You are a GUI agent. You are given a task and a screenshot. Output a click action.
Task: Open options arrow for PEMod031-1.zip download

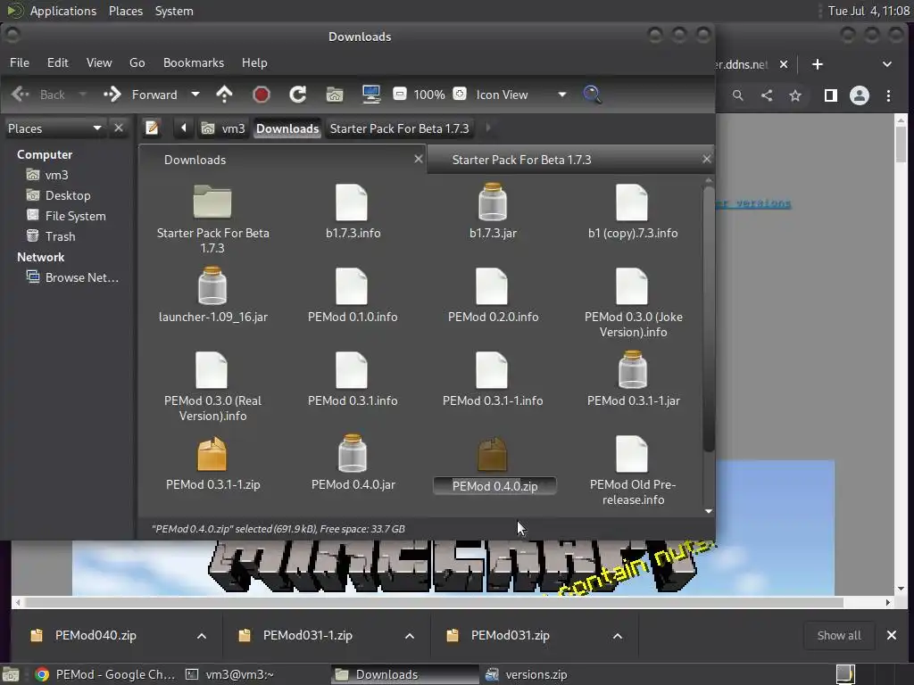click(410, 635)
